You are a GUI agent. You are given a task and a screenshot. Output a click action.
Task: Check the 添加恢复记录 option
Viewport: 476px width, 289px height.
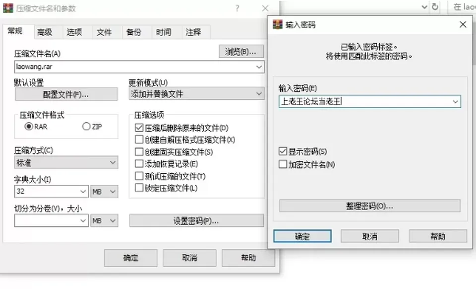pos(139,164)
